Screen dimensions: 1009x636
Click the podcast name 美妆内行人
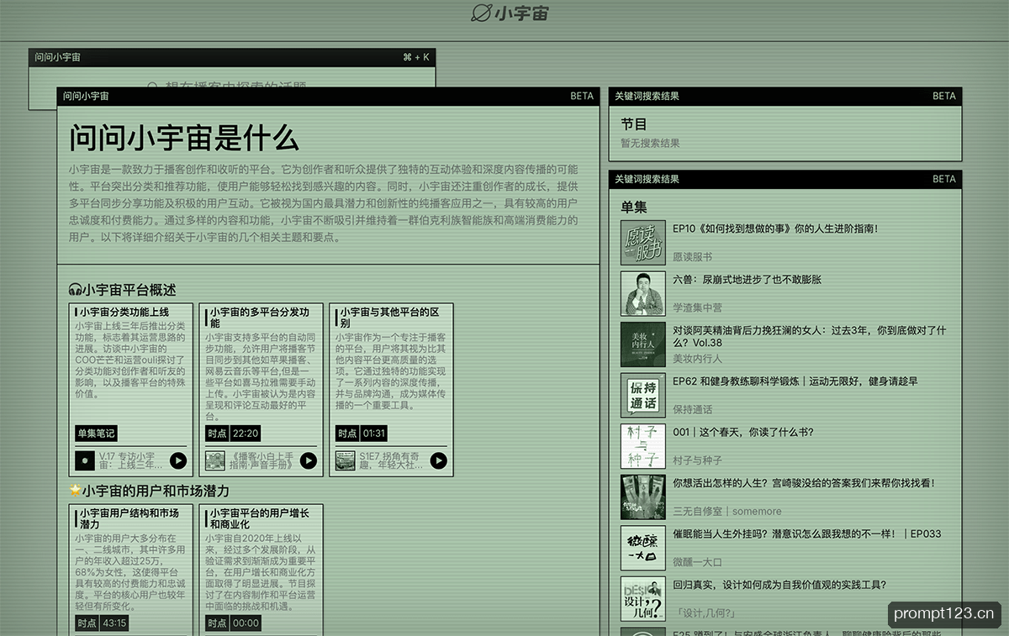697,359
